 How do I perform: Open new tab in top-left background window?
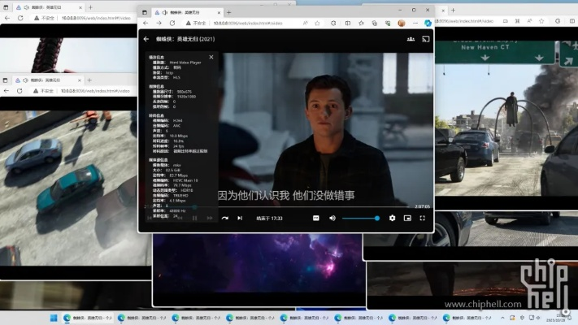click(91, 7)
